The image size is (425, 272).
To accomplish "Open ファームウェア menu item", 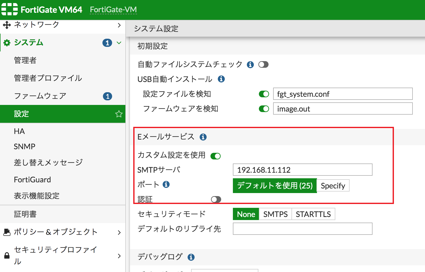I will 63,96.
